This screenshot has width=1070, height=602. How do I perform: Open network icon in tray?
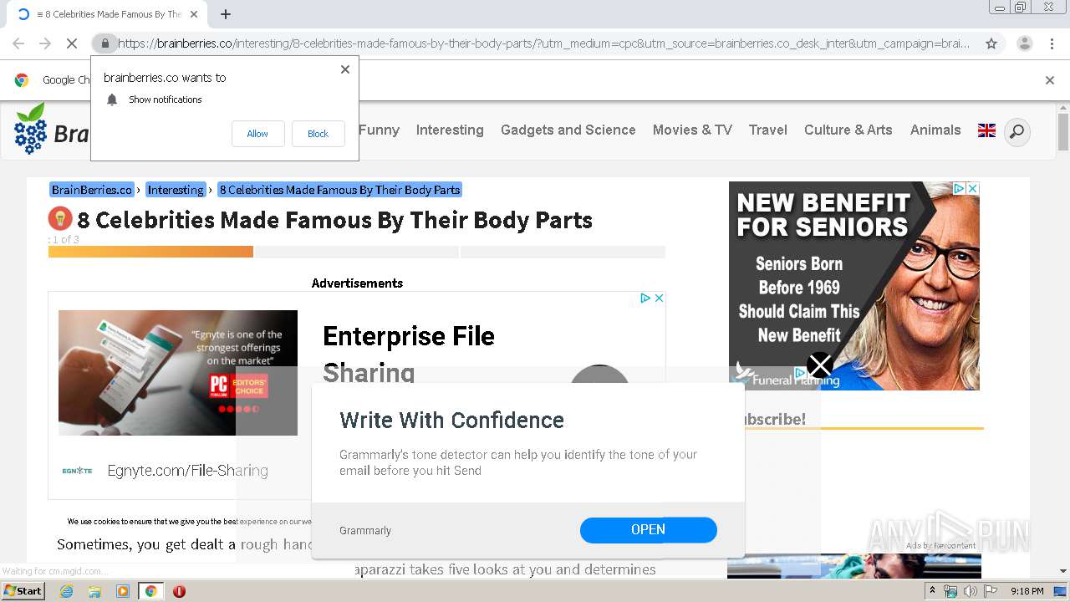pyautogui.click(x=950, y=591)
